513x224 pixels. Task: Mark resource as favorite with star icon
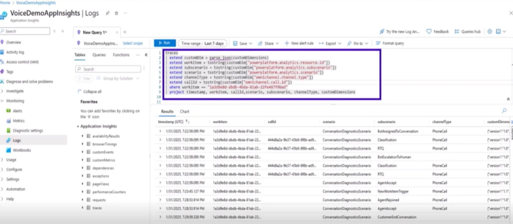tap(116, 13)
